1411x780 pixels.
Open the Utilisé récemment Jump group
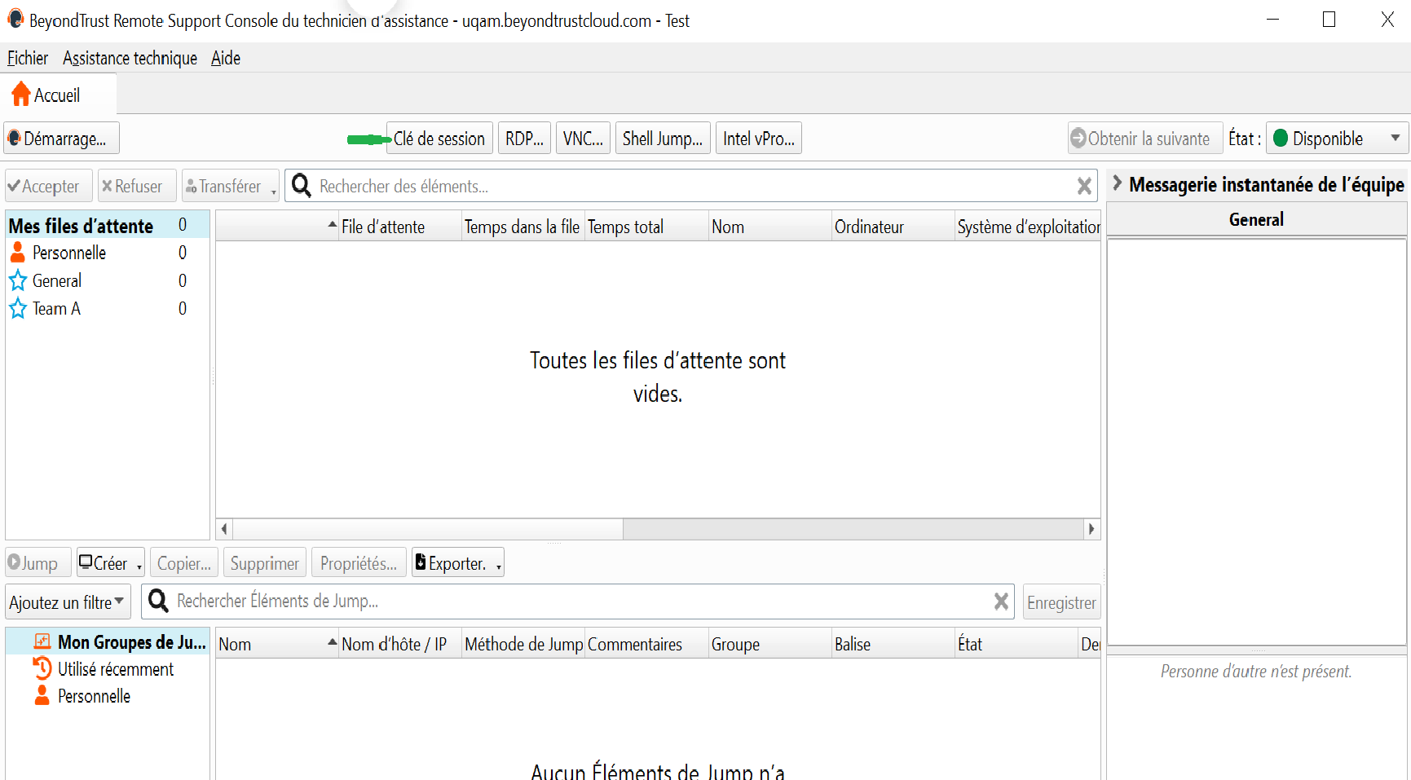[x=115, y=669]
